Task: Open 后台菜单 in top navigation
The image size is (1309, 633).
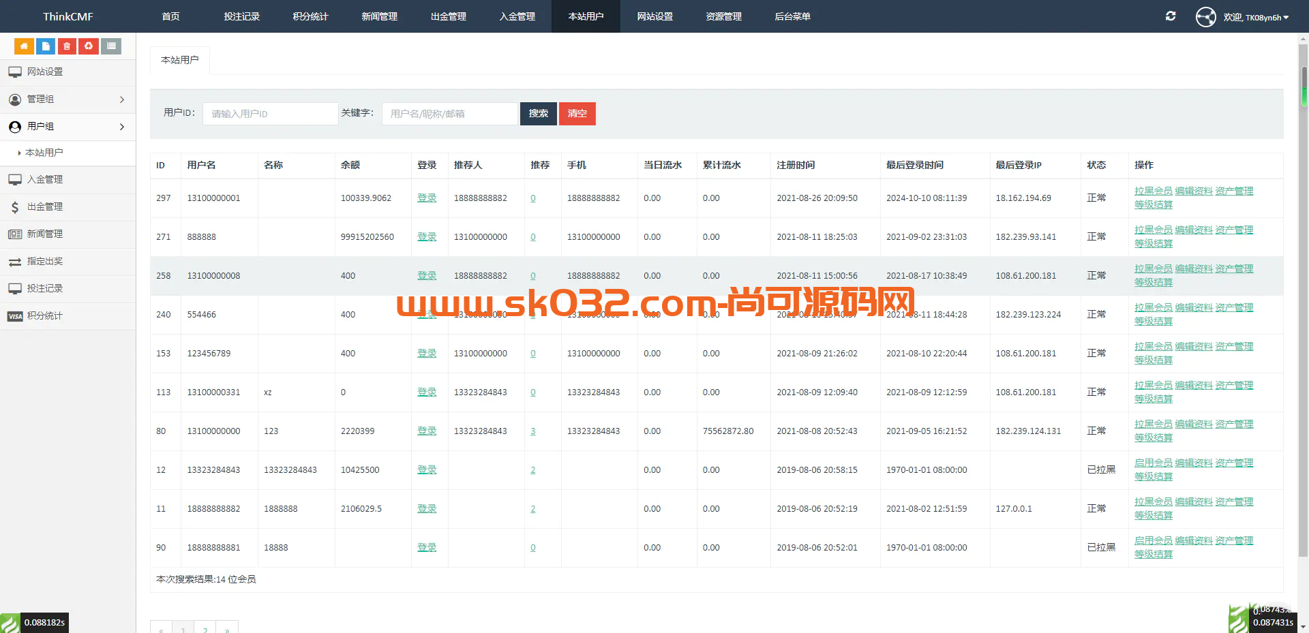Action: tap(793, 16)
